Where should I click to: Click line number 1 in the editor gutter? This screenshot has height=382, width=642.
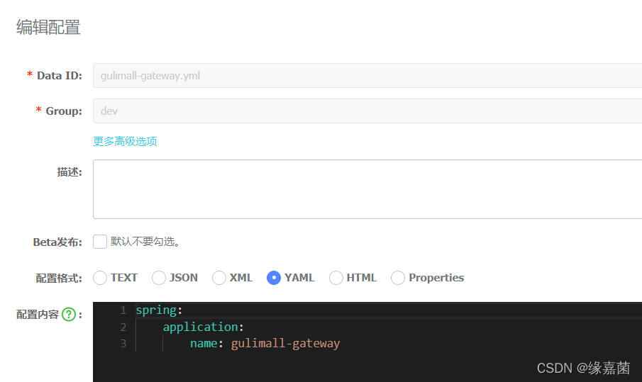123,310
